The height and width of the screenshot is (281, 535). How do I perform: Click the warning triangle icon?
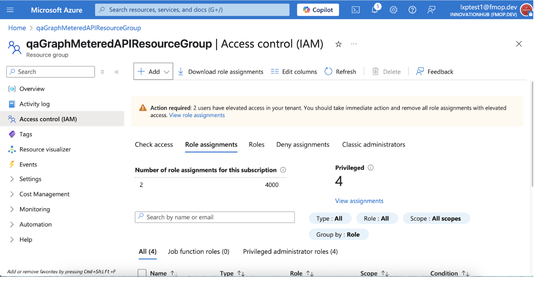(143, 108)
